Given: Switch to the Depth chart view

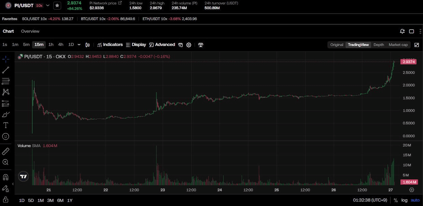Looking at the screenshot, I should 379,45.
